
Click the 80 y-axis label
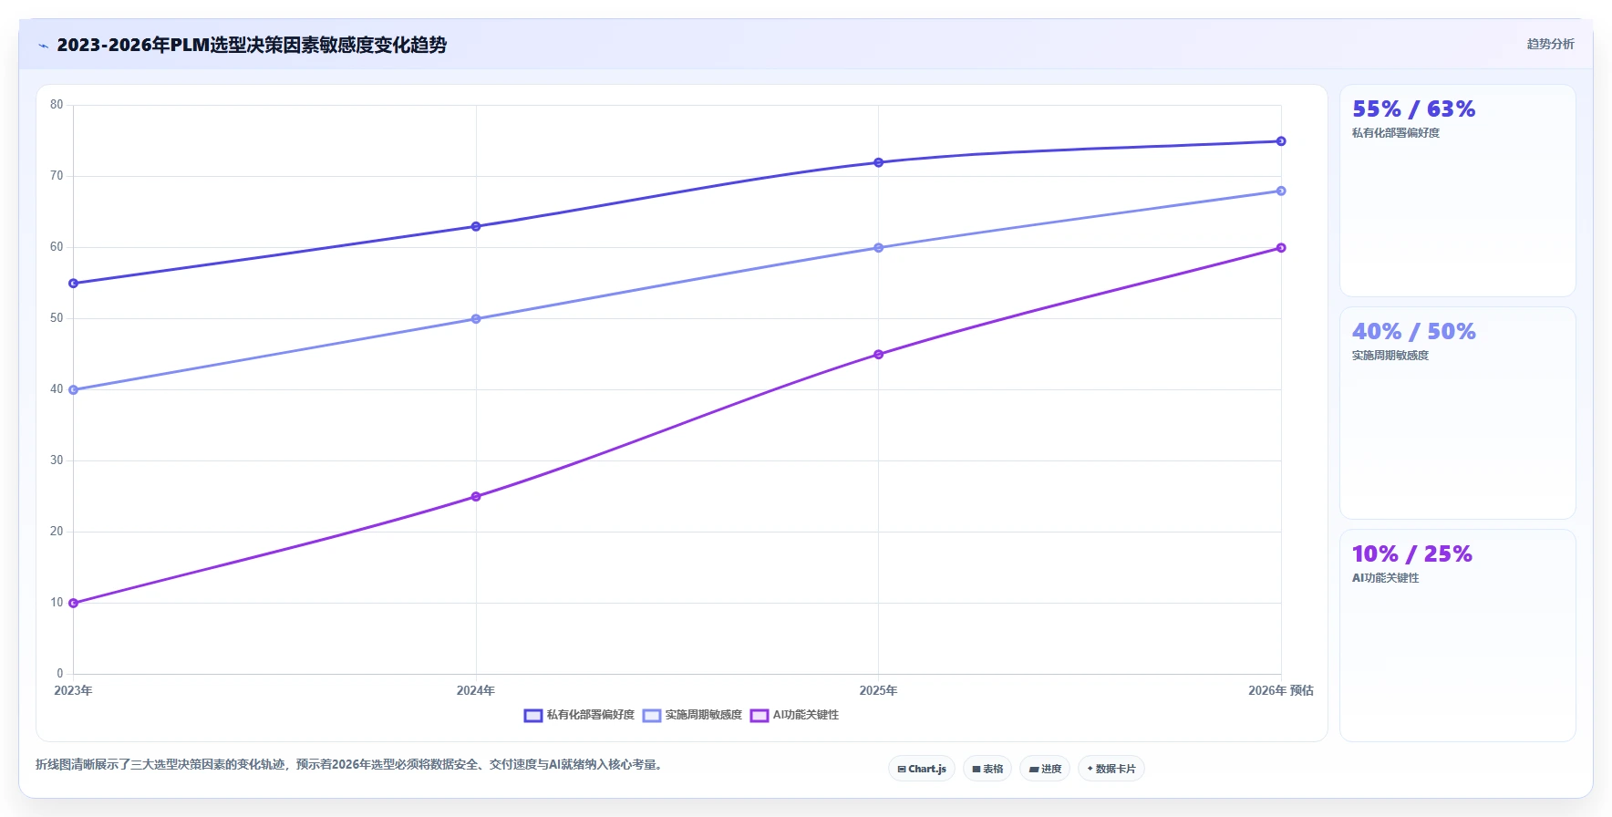point(57,105)
